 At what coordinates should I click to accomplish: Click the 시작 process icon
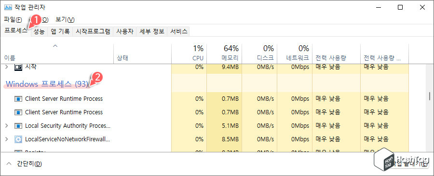18,67
